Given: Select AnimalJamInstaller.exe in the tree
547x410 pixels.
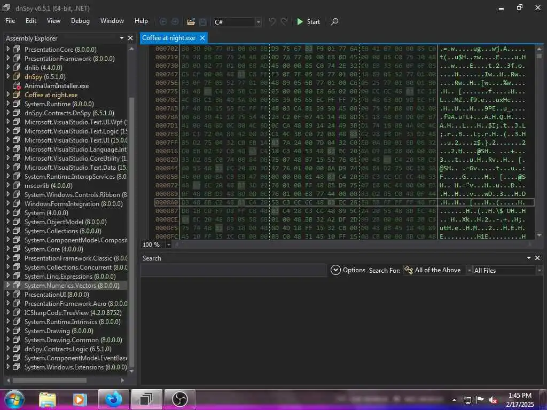Looking at the screenshot, I should coord(57,86).
